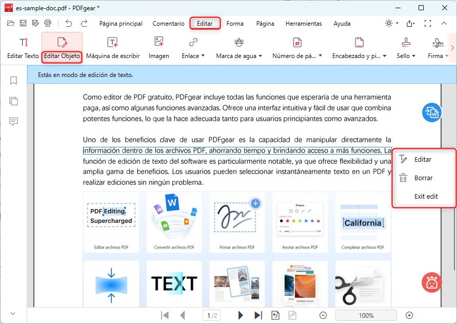Click the PDFgear app logo in title bar
Image resolution: width=457 pixels, height=324 pixels.
pos(9,8)
